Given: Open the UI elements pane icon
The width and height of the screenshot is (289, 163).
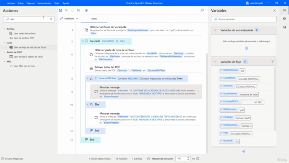Looking at the screenshot, I should [x=284, y=19].
